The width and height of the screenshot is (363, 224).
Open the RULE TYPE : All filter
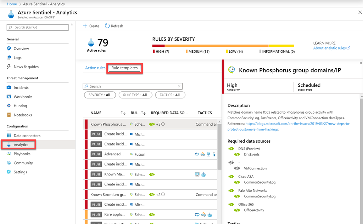pyautogui.click(x=135, y=95)
